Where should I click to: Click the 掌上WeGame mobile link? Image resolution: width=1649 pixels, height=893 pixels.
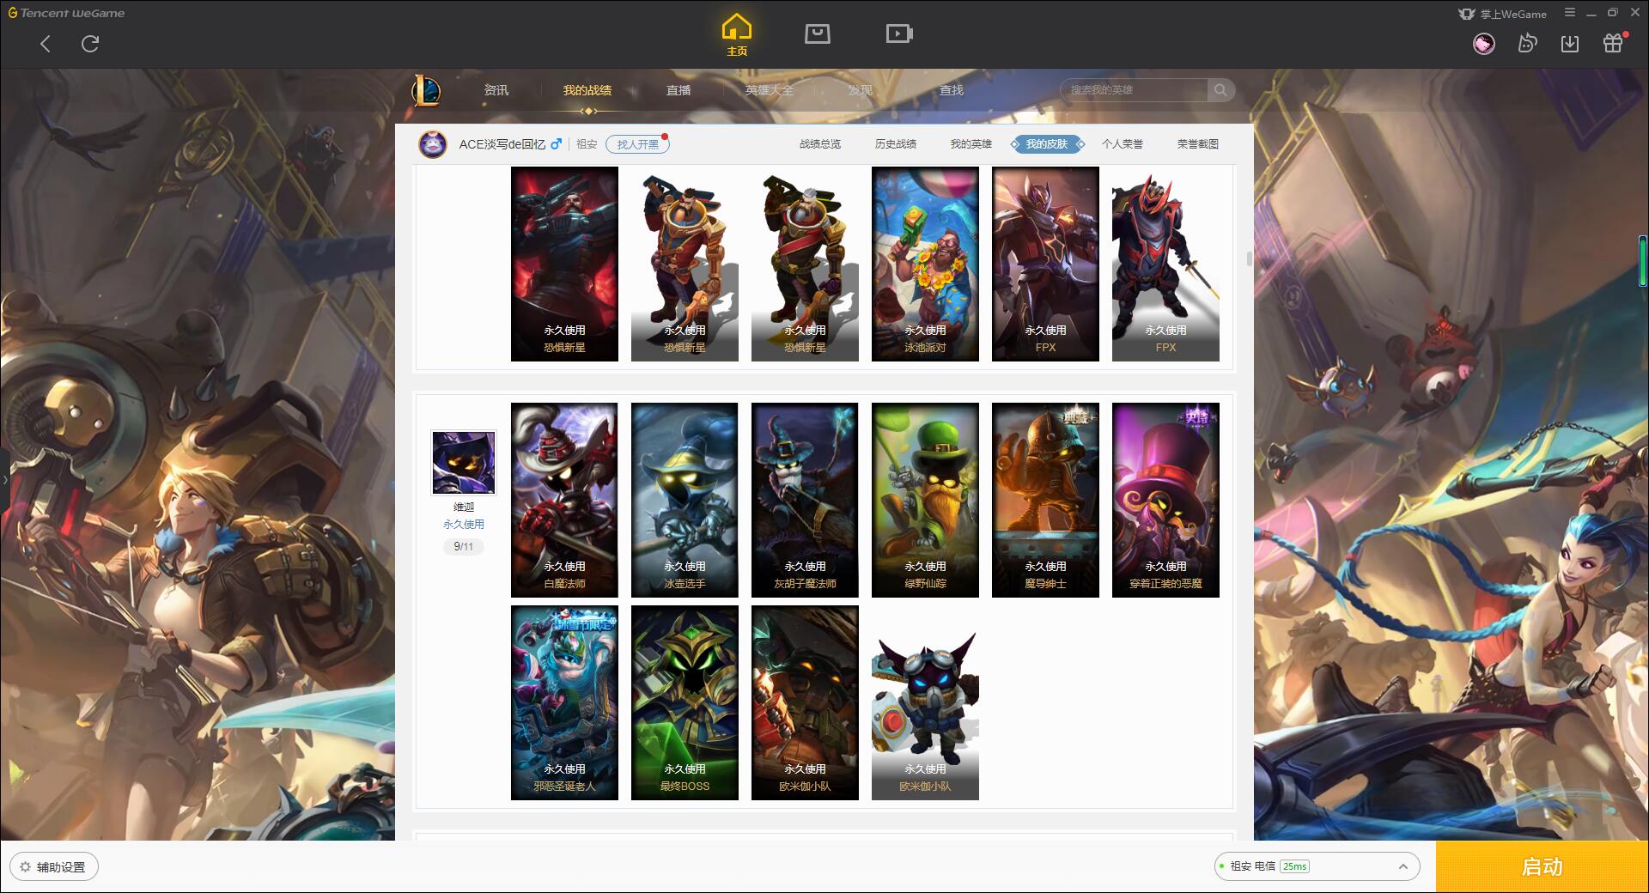pyautogui.click(x=1503, y=14)
